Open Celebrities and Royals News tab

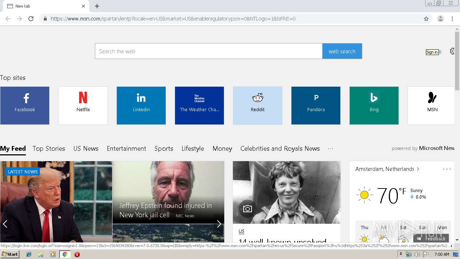click(x=280, y=149)
